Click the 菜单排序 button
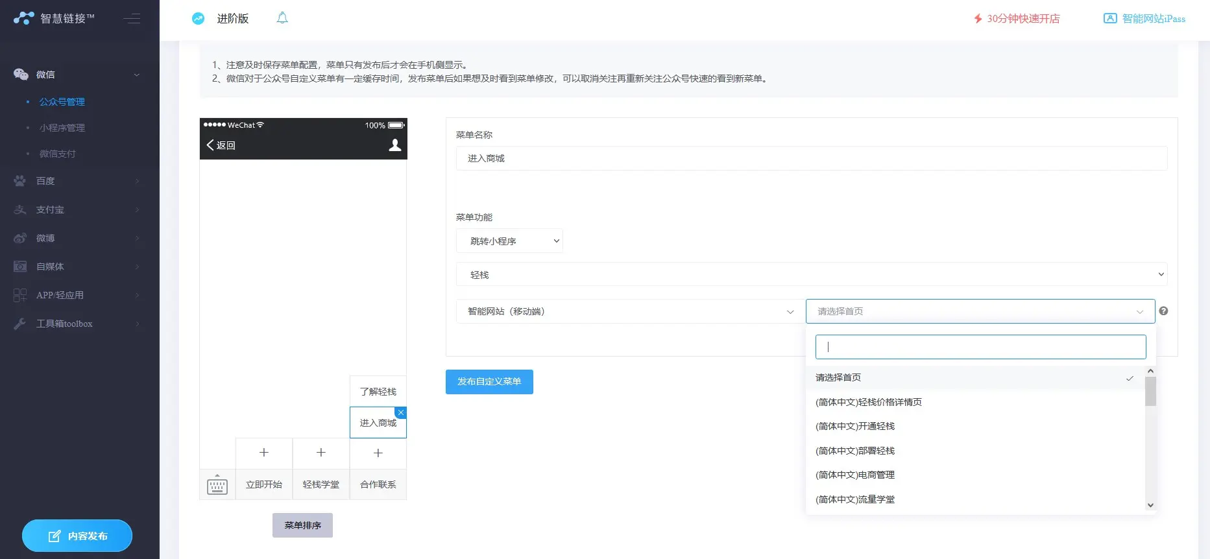1210x559 pixels. coord(302,525)
